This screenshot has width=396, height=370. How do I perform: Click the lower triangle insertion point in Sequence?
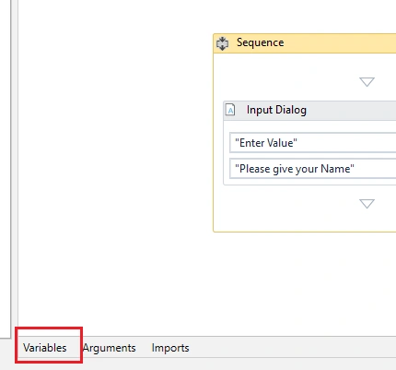(367, 204)
